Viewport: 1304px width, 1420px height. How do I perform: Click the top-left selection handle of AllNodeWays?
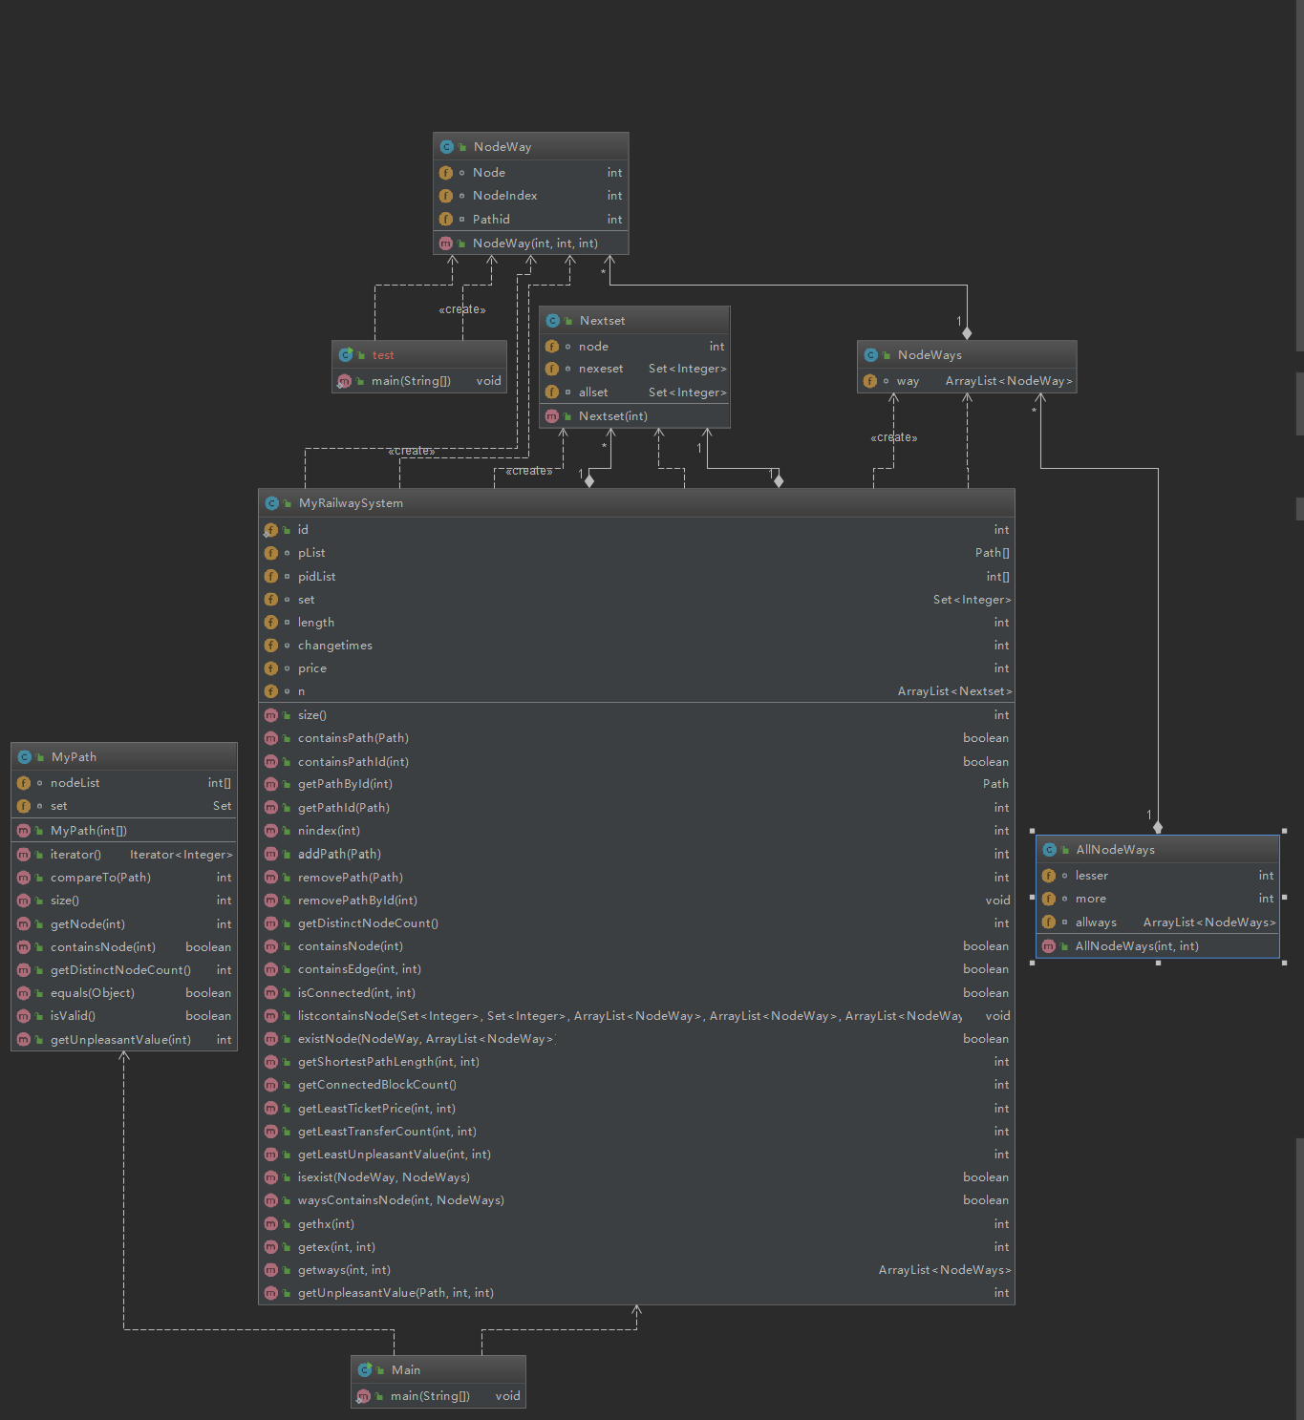point(1033,831)
